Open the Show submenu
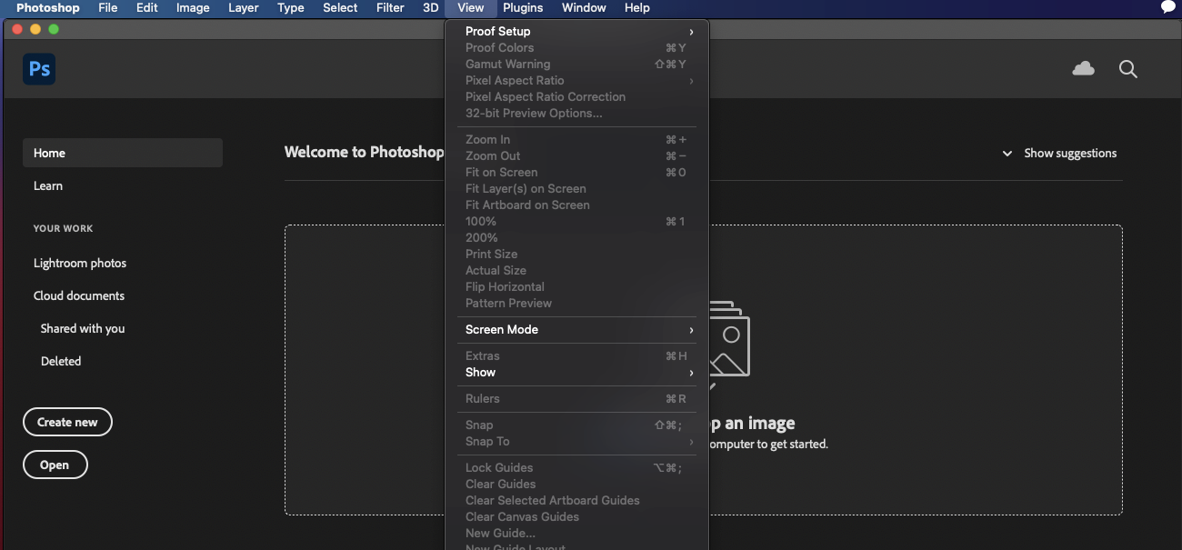The width and height of the screenshot is (1182, 550). [576, 372]
